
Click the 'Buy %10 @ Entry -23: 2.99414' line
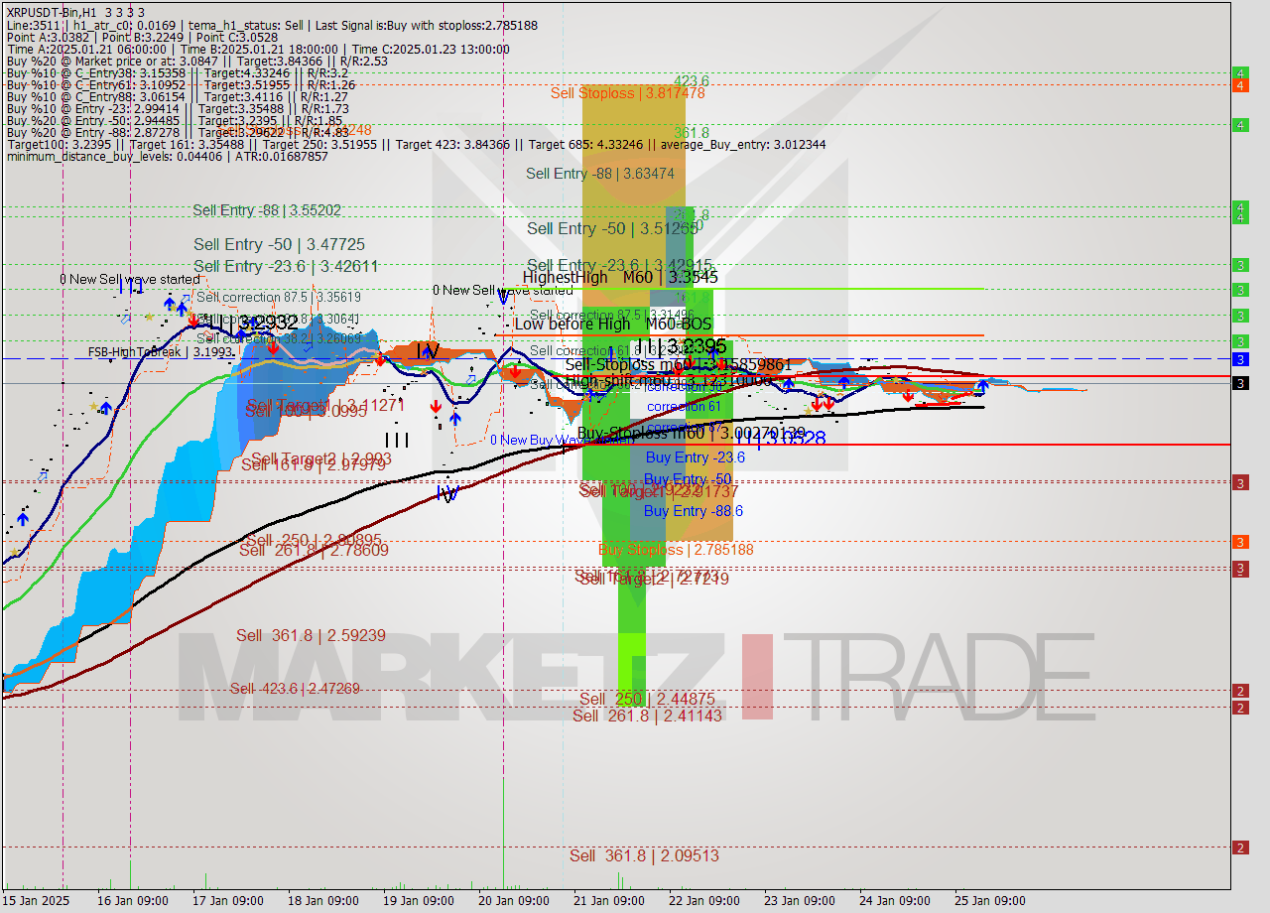tap(178, 108)
